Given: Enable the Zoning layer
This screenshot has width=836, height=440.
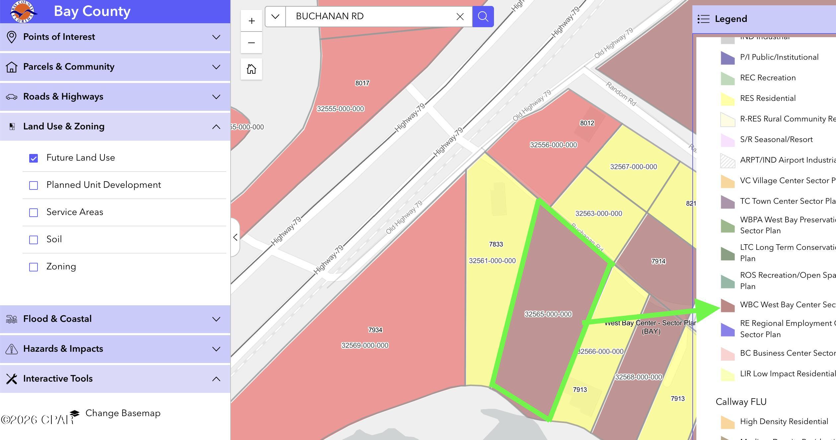Looking at the screenshot, I should coord(34,267).
